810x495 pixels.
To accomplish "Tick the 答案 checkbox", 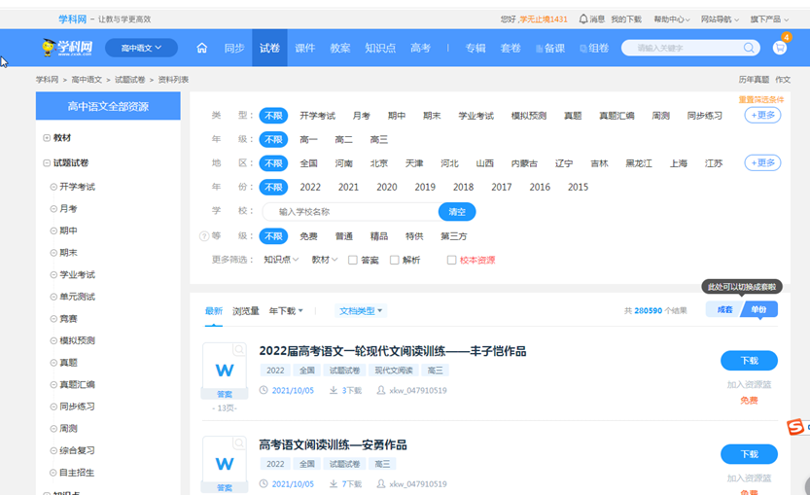I will click(352, 260).
